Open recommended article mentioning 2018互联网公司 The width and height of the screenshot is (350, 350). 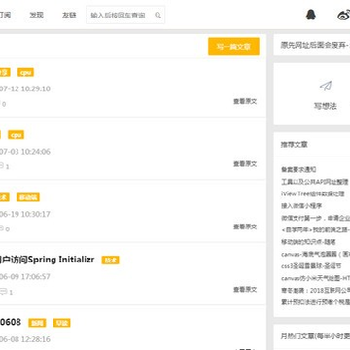tap(315, 291)
